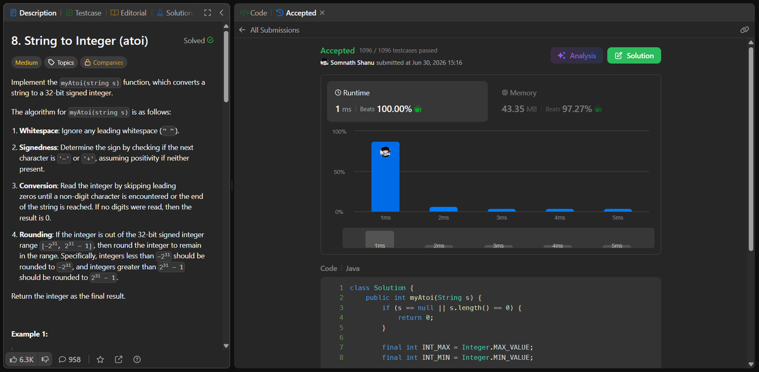Viewport: 759px width, 372px height.
Task: Click the avatar on the 1ms bar
Action: pos(385,152)
